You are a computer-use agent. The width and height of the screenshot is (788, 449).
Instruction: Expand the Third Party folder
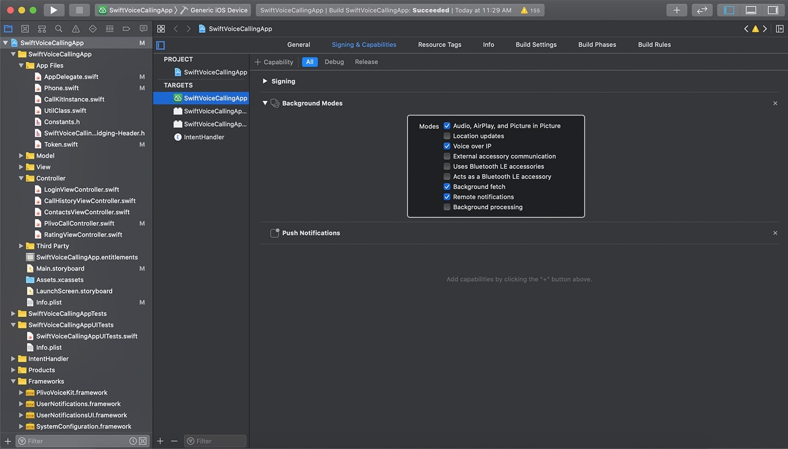21,246
